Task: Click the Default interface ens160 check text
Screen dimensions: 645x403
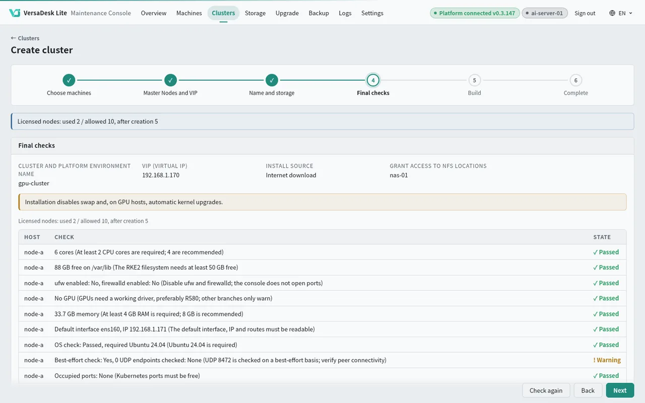Action: [x=184, y=329]
